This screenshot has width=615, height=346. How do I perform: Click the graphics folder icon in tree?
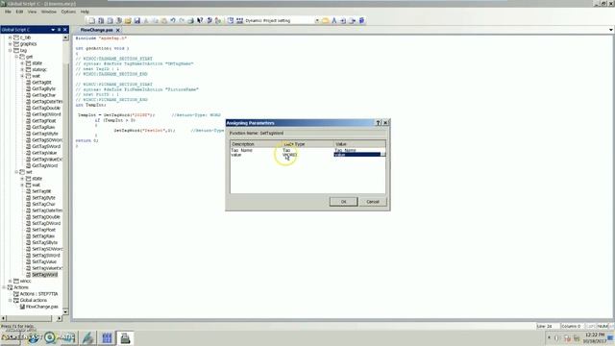pos(16,44)
